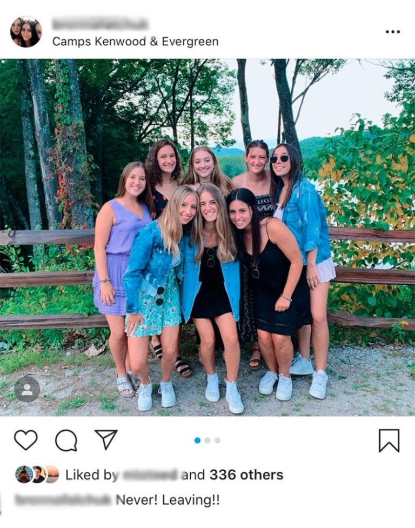This screenshot has height=528, width=415.
Task: Click the first liker avatar beside "Liked by"
Action: pyautogui.click(x=23, y=474)
